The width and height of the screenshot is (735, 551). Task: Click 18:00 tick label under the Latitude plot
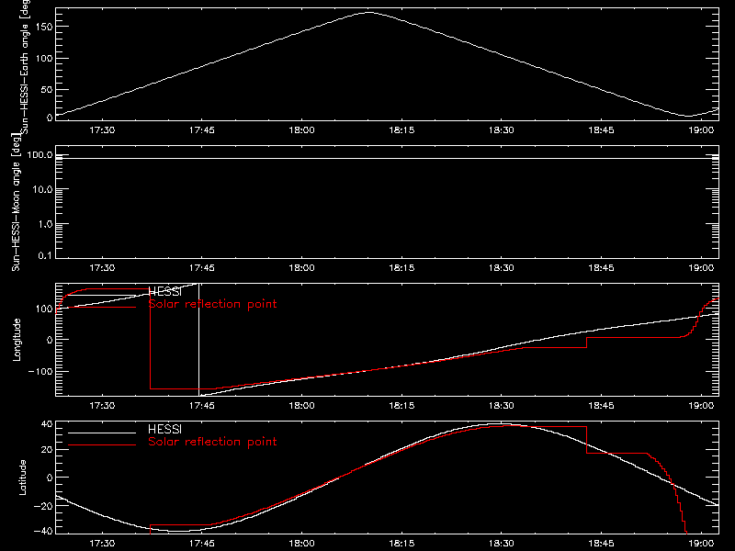301,543
